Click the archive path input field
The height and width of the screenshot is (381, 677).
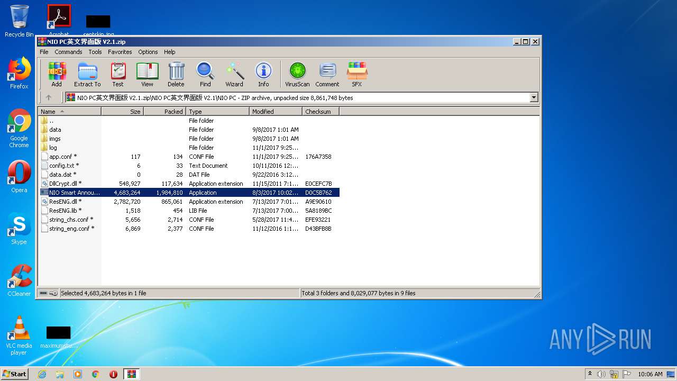tap(301, 97)
